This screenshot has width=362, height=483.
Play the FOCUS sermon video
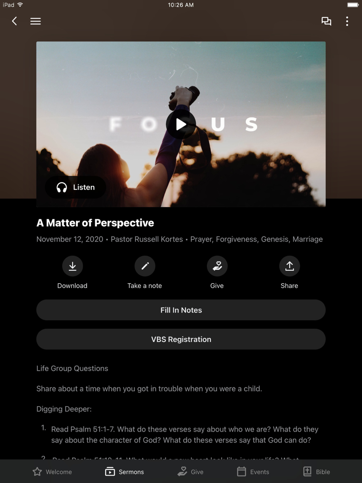point(181,125)
